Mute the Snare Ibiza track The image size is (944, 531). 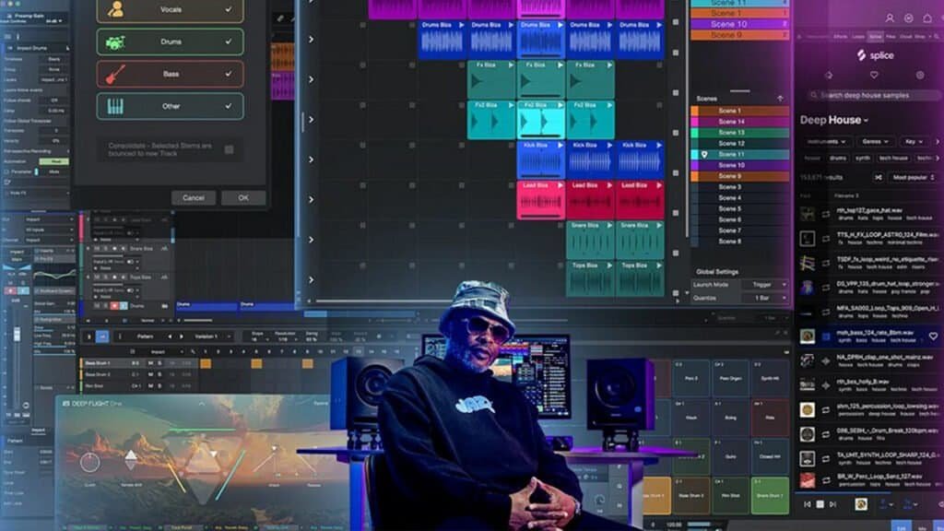coord(98,249)
